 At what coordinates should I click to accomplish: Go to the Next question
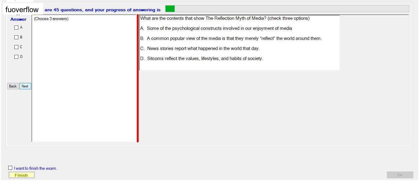25,86
